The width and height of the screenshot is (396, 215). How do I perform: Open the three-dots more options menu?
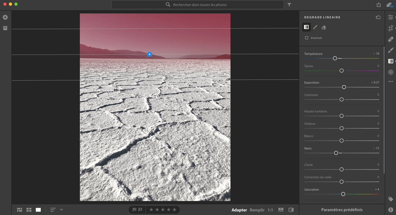[x=390, y=81]
